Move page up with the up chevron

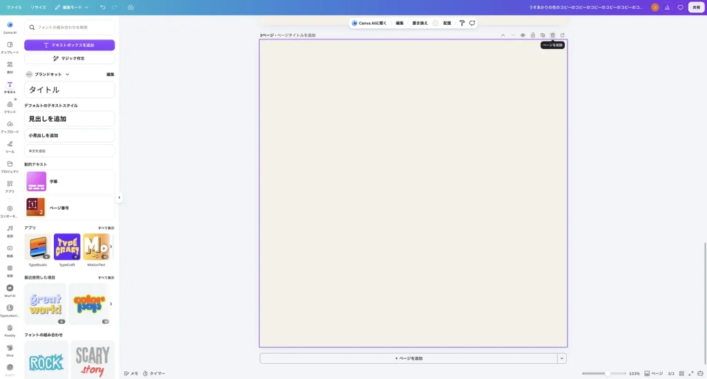click(503, 35)
